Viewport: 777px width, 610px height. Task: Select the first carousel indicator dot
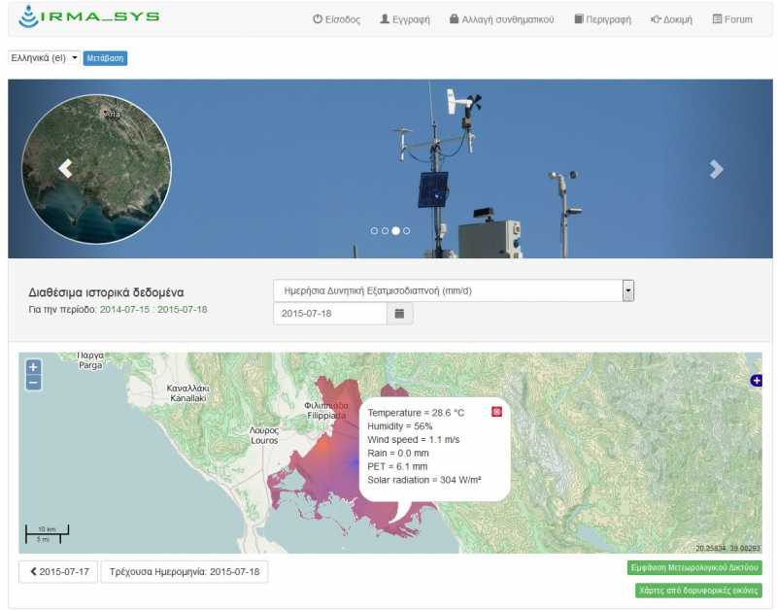[375, 231]
